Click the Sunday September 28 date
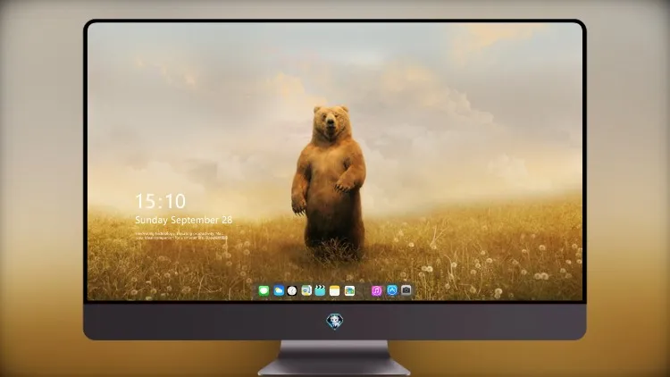The image size is (670, 377). pyautogui.click(x=184, y=220)
